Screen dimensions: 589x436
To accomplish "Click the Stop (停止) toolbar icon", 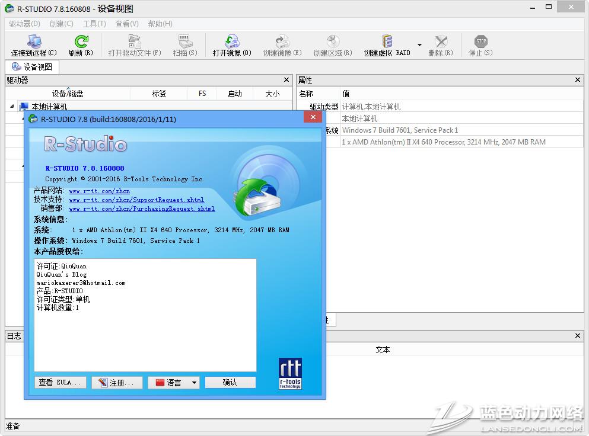I will pyautogui.click(x=480, y=42).
